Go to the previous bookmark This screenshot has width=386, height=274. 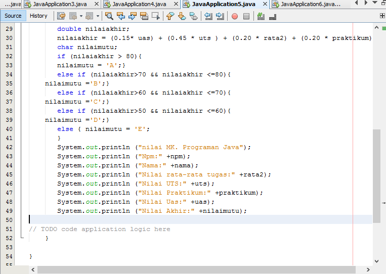point(170,16)
